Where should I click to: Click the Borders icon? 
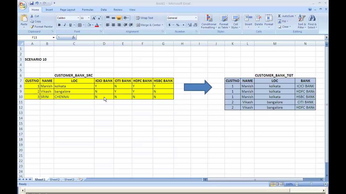tap(80, 25)
